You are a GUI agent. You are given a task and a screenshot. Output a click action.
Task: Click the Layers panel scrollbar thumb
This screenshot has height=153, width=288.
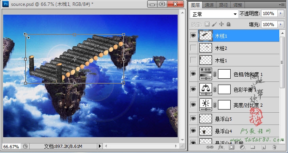[x=282, y=62]
